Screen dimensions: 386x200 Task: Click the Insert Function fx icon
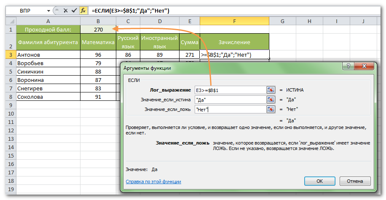(x=83, y=11)
